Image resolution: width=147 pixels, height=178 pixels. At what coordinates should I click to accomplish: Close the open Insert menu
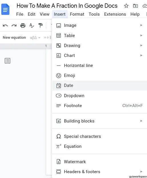click(60, 14)
